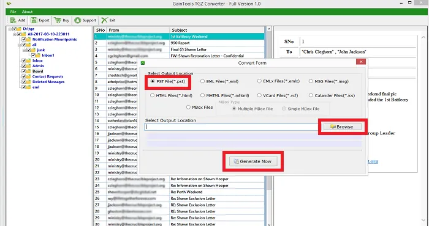This screenshot has height=226, width=429.
Task: Select 'Final (?) Shawn Letter' row
Action: tap(180, 49)
